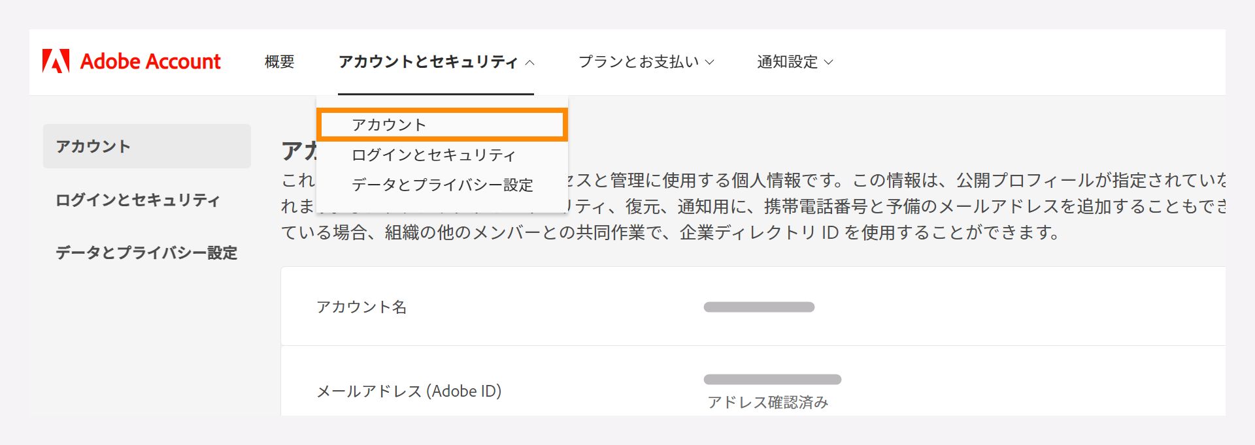The width and height of the screenshot is (1255, 445).
Task: Select アカウント in the left sidebar
Action: pyautogui.click(x=147, y=146)
